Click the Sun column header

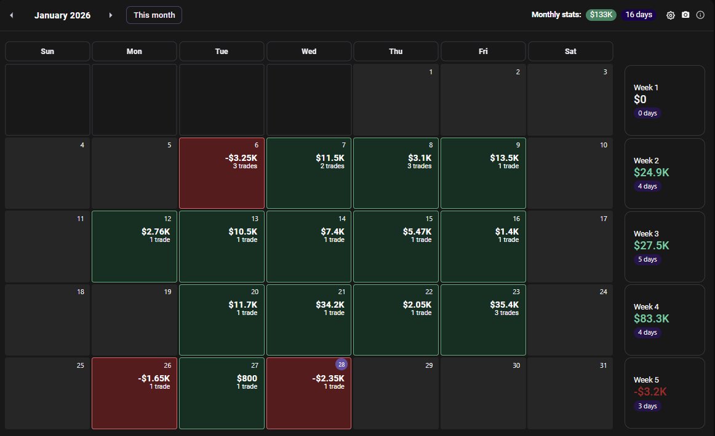47,52
